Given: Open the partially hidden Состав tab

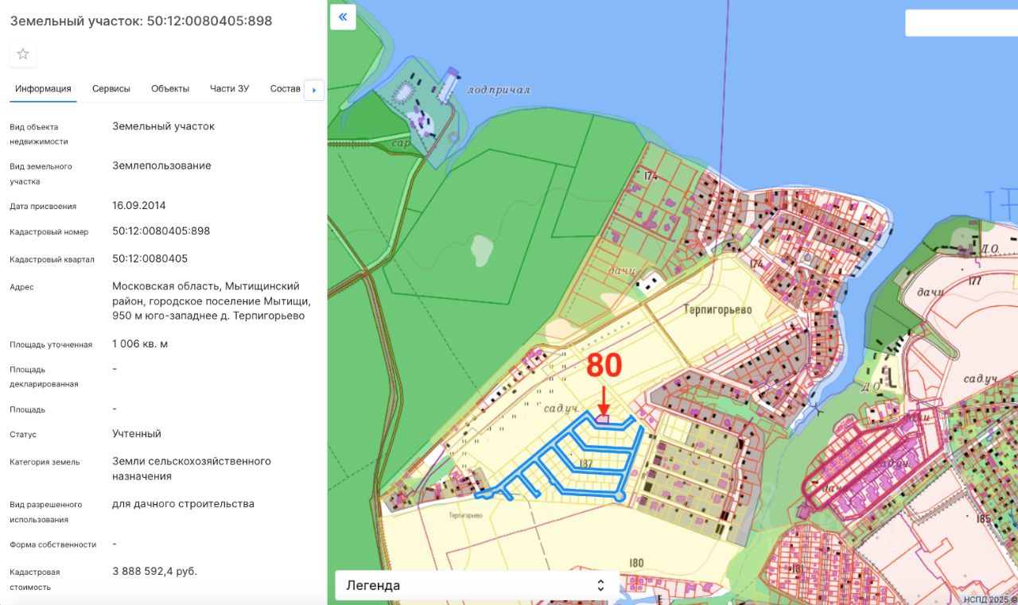Looking at the screenshot, I should (286, 88).
